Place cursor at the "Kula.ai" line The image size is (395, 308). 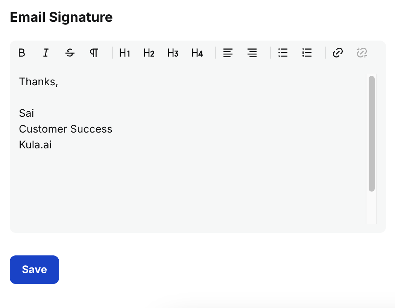[x=35, y=145]
